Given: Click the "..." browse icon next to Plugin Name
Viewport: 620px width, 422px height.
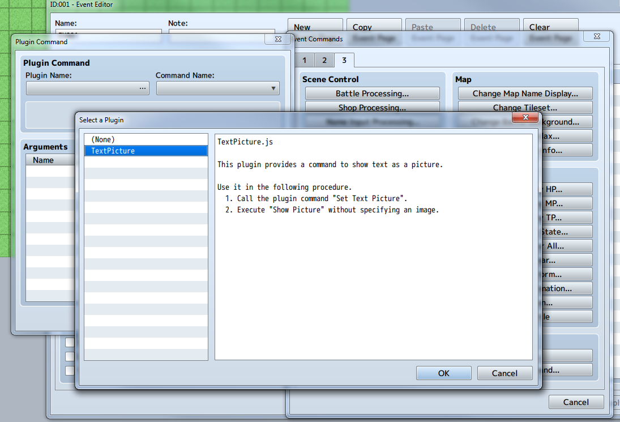Looking at the screenshot, I should coord(144,88).
